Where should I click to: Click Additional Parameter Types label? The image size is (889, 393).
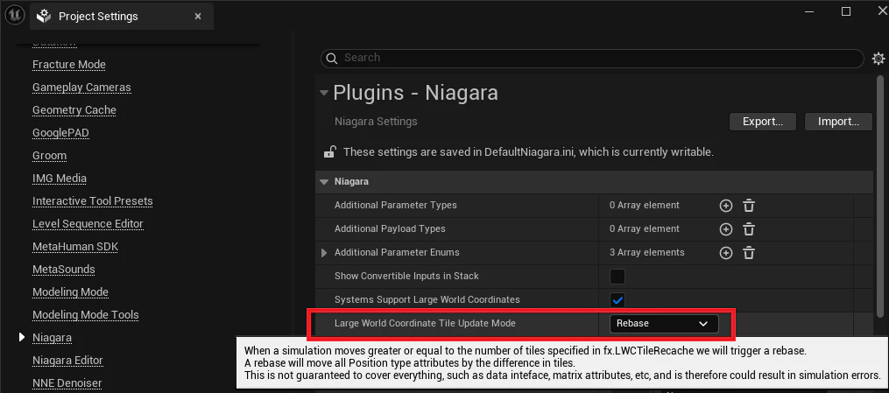(395, 205)
